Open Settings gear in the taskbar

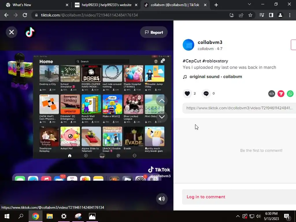coord(64,216)
